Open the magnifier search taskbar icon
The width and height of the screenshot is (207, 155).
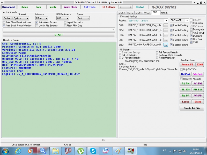click(43, 151)
